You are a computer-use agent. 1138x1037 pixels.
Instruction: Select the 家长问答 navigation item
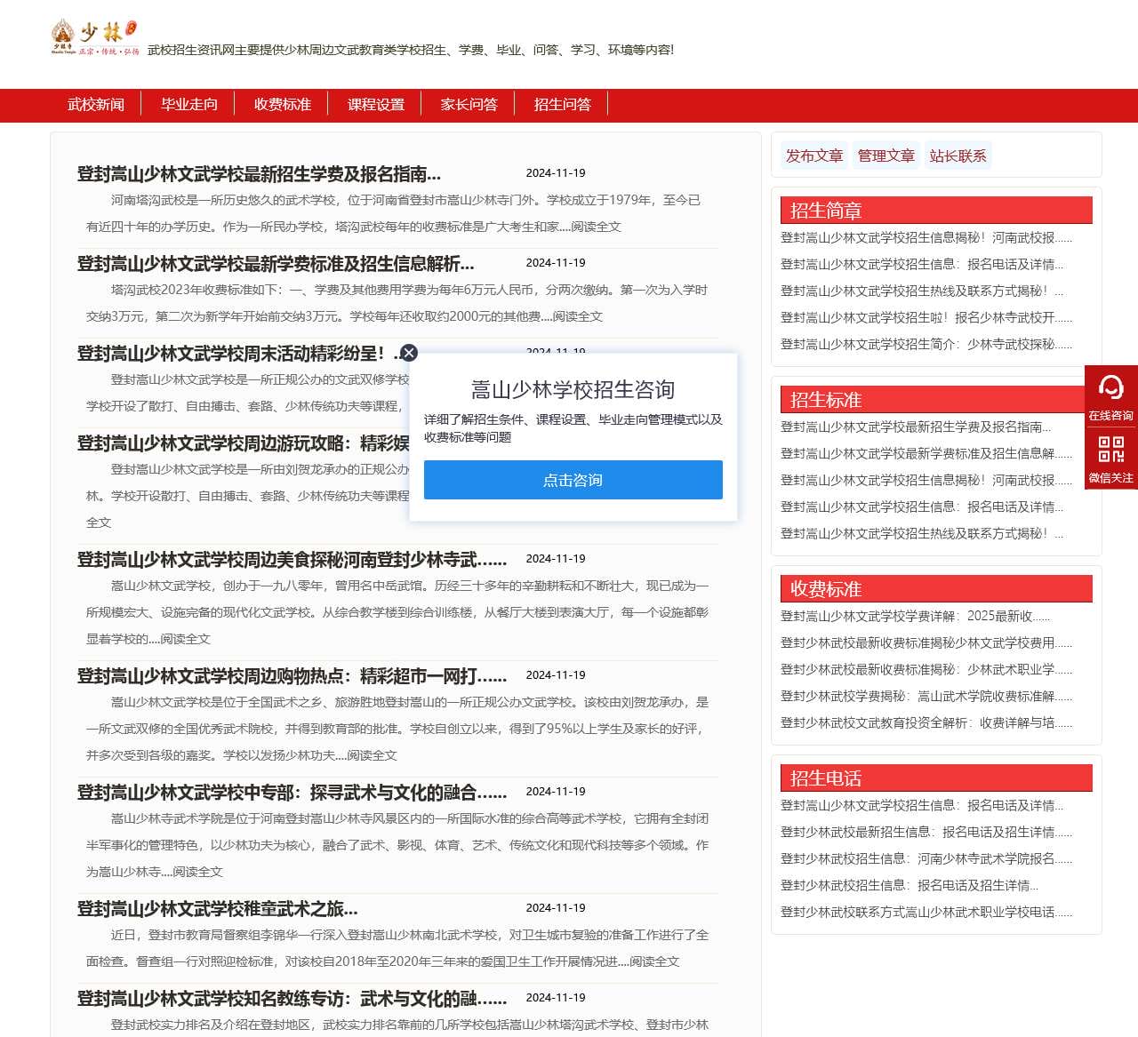469,104
